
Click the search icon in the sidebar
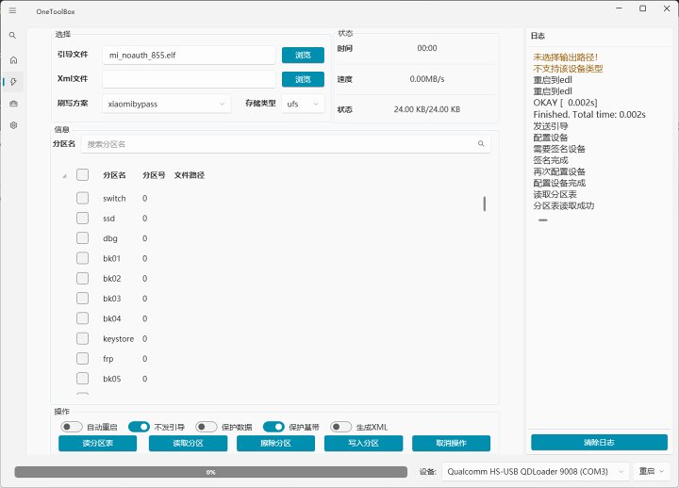12,35
